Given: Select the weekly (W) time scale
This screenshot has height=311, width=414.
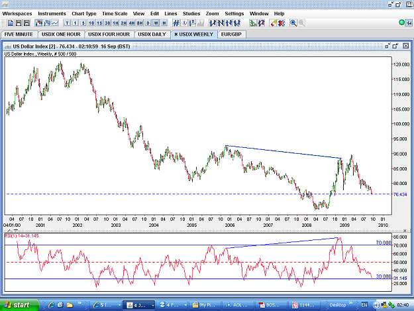Looking at the screenshot, I should [156, 23].
